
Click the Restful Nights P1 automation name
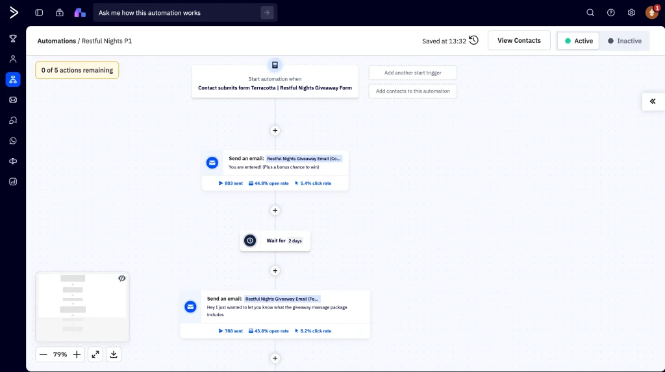click(x=107, y=41)
